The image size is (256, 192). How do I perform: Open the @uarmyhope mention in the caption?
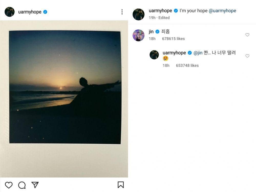[x=223, y=11]
